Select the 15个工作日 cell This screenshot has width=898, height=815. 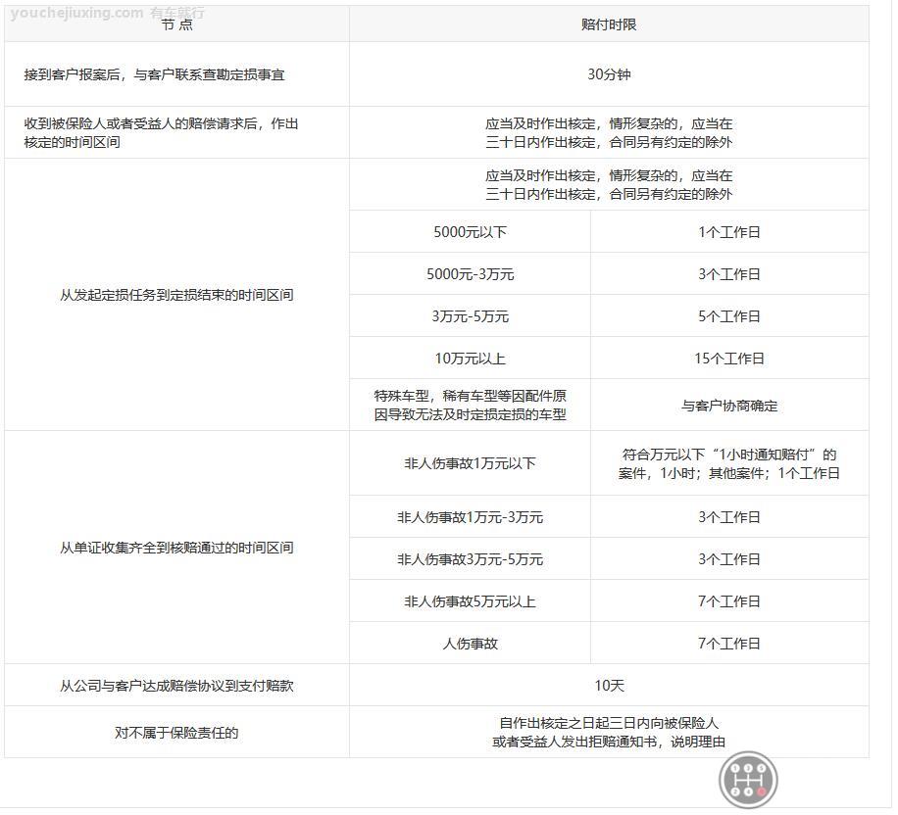coord(729,359)
